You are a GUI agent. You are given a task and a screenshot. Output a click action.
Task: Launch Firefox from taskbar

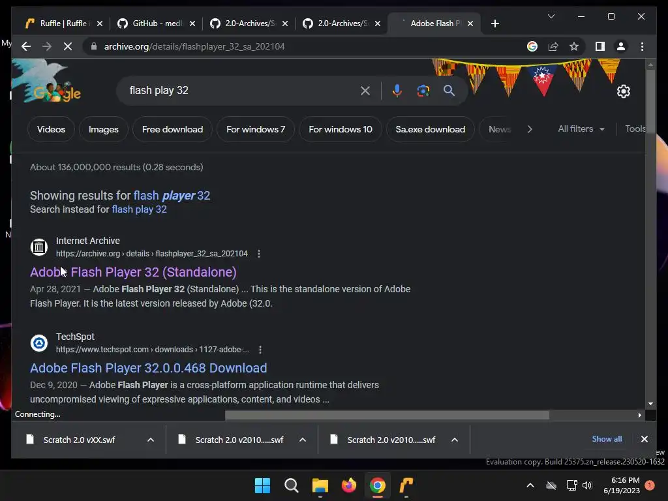[349, 485]
